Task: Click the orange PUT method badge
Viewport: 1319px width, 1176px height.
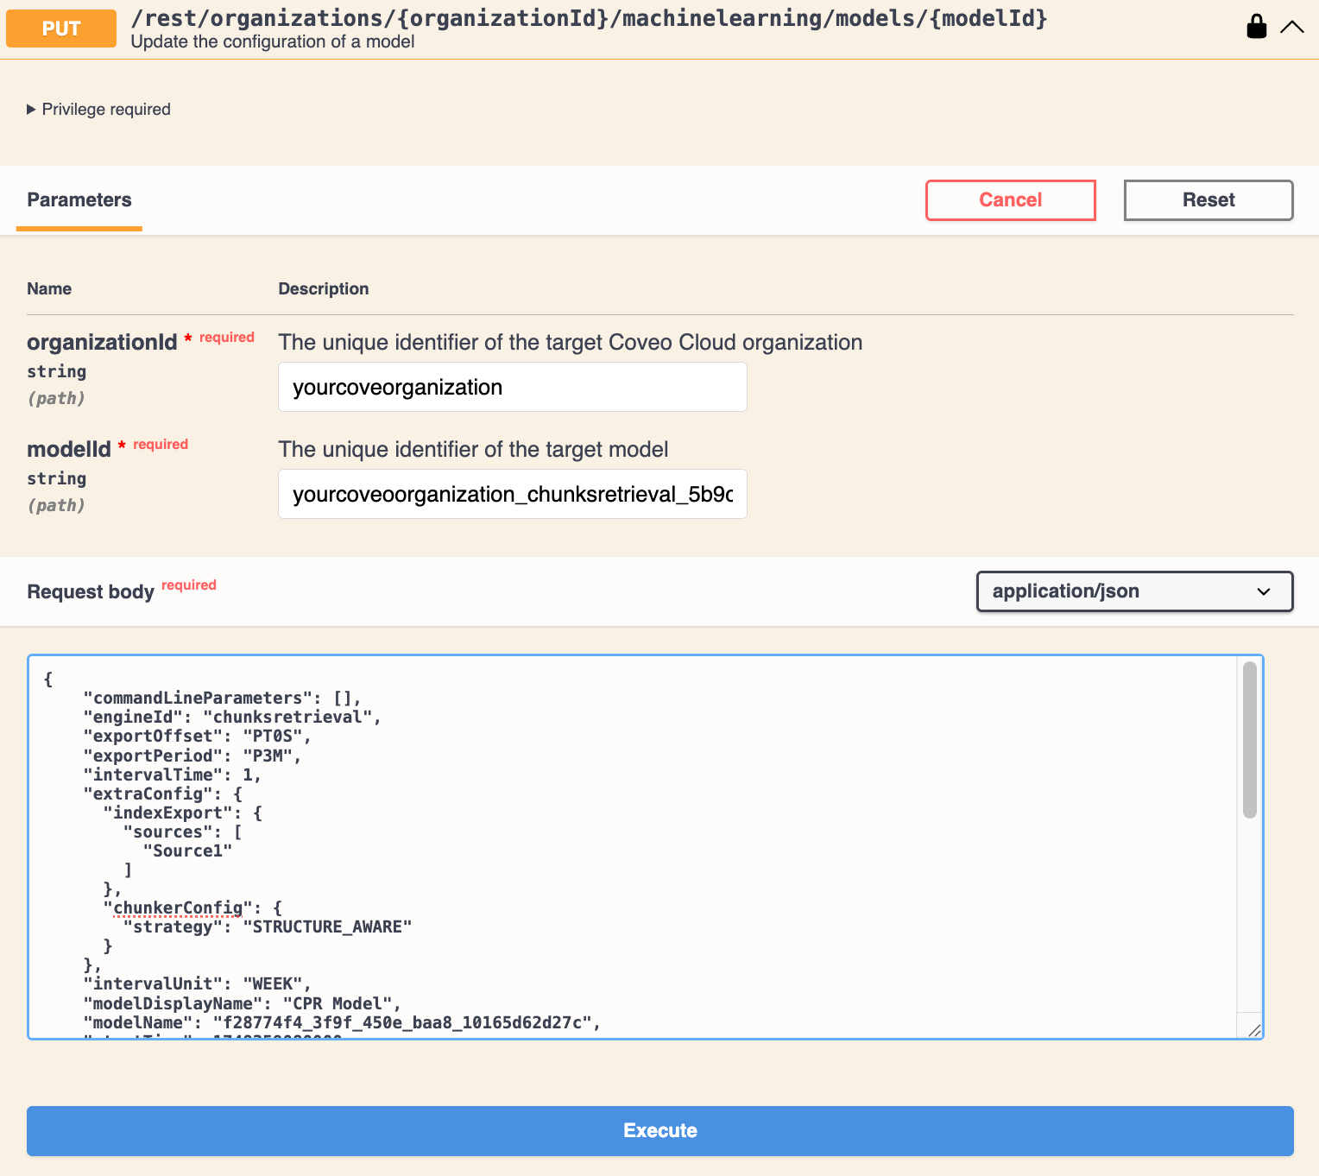Action: point(61,28)
